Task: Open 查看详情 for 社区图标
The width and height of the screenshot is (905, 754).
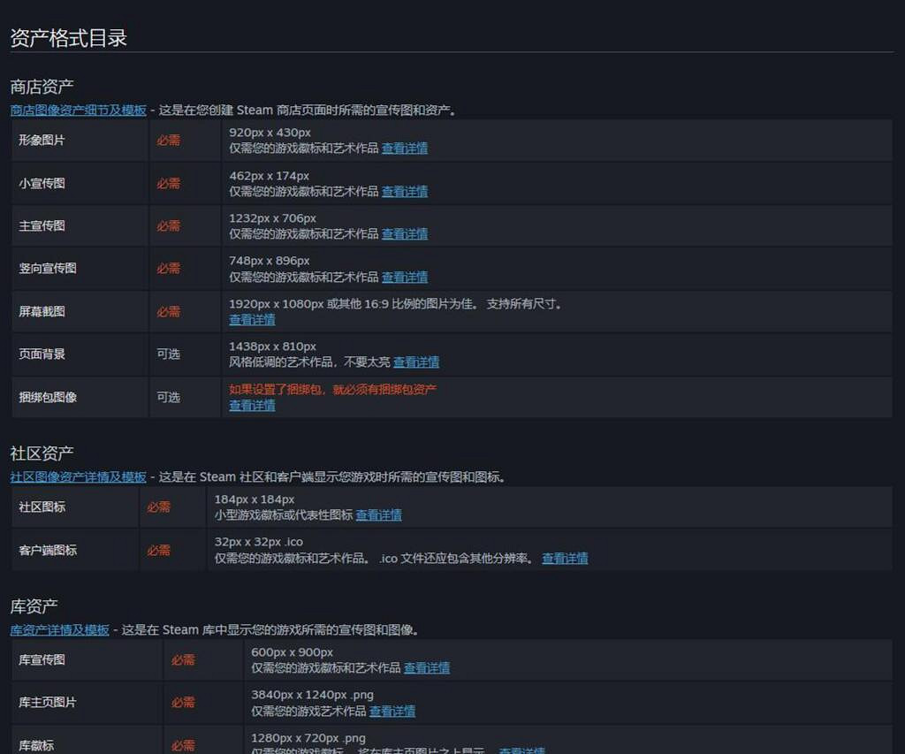Action: click(x=379, y=515)
